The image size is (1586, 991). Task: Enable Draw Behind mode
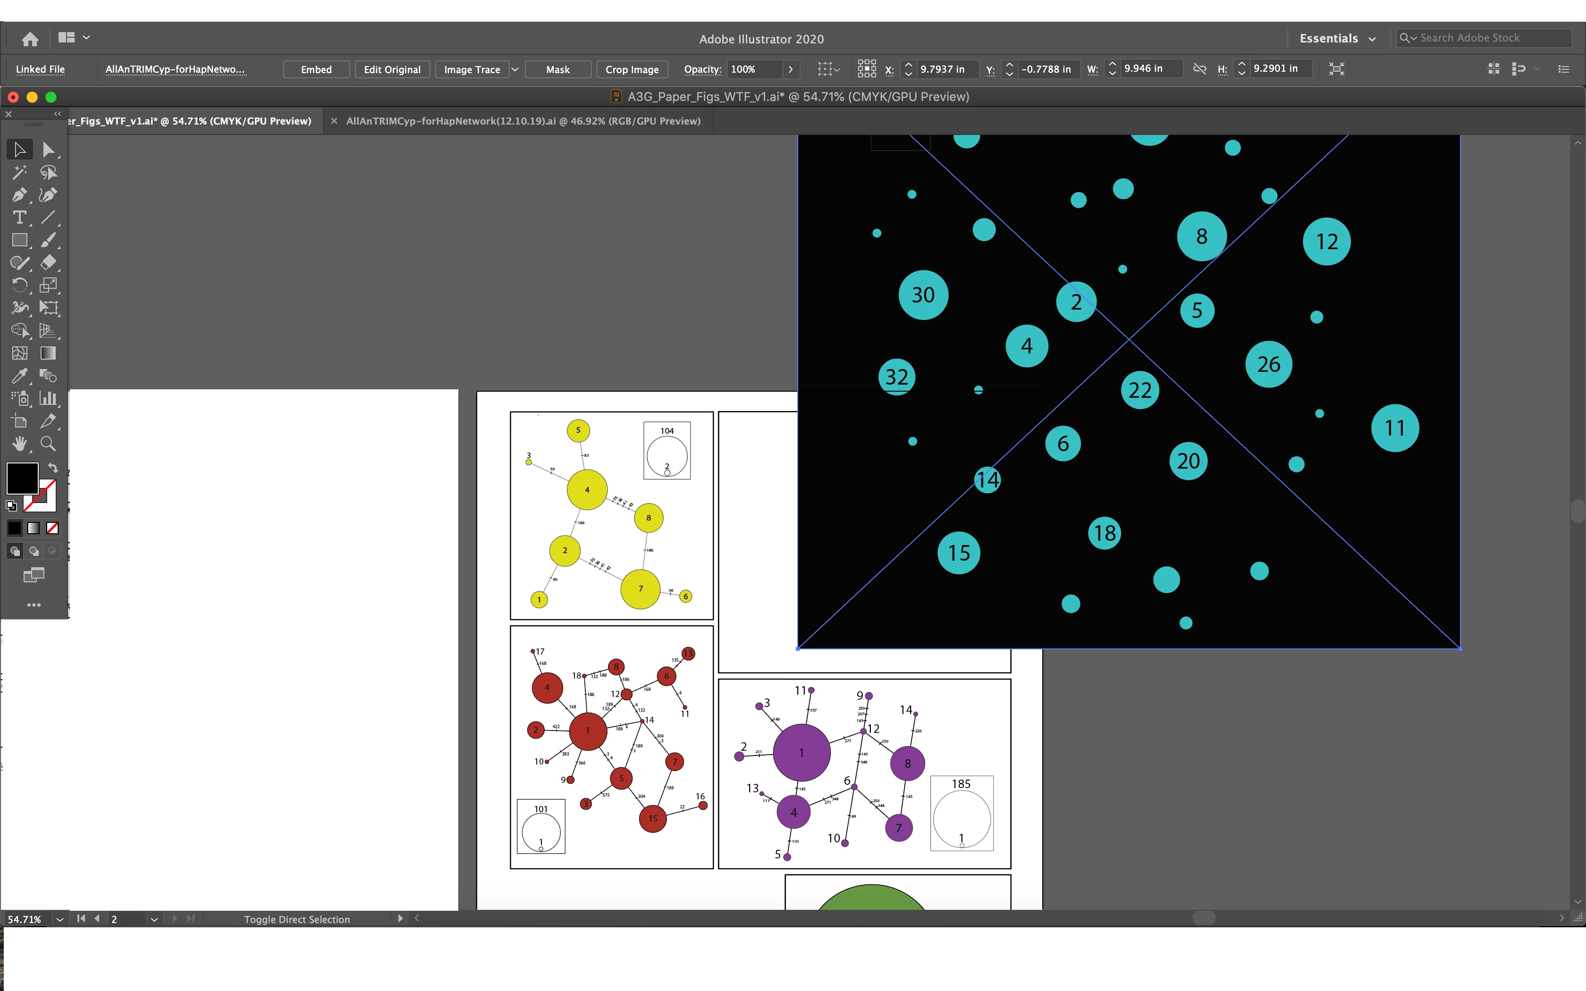coord(34,551)
